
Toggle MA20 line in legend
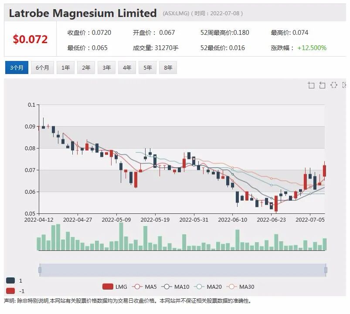point(208,287)
